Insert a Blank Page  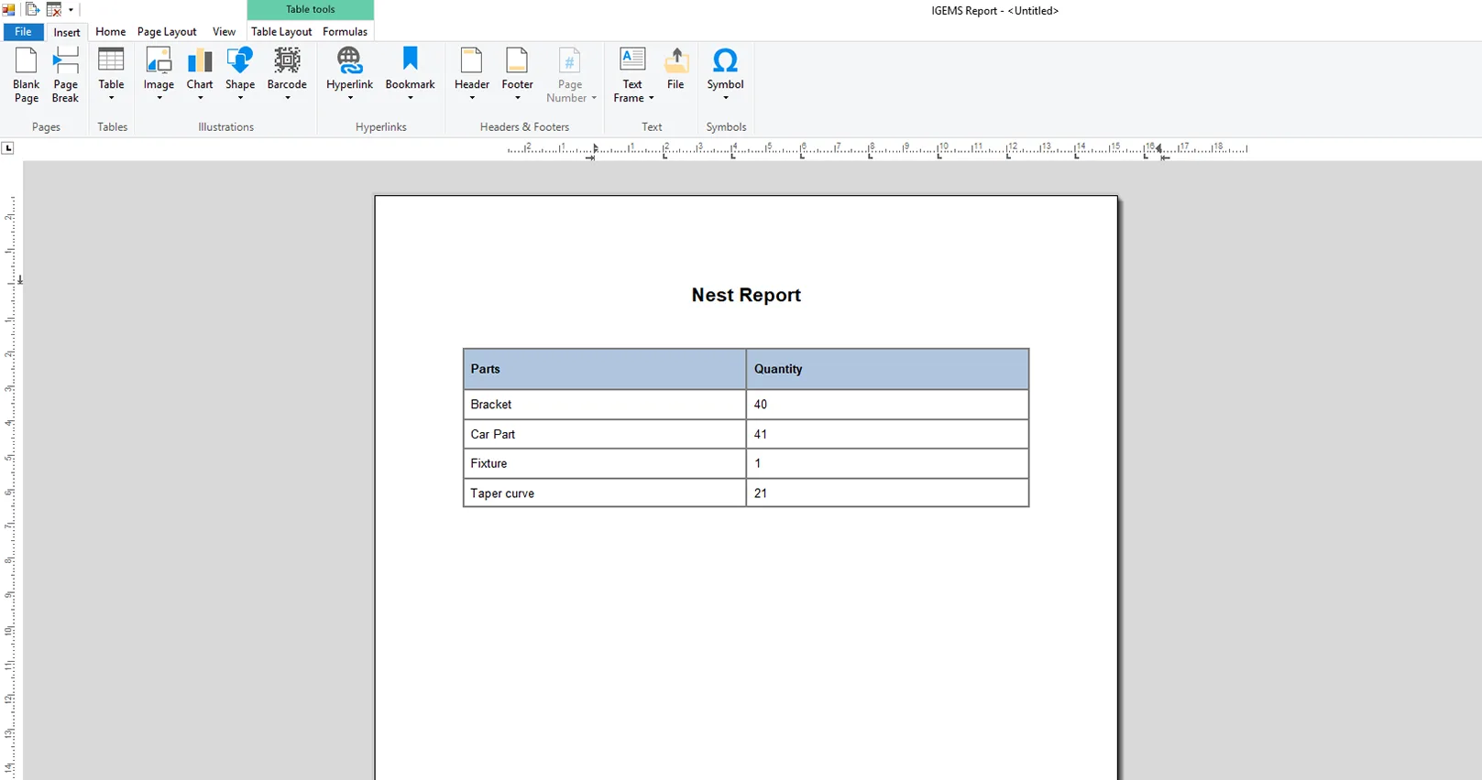(x=27, y=74)
